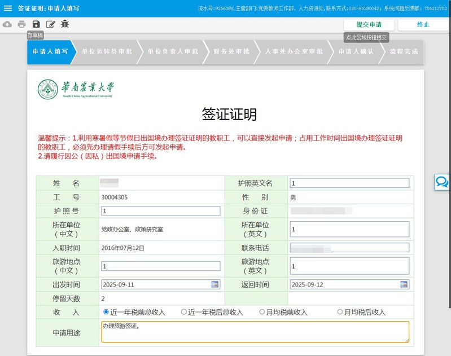Click the 提交申请 button
This screenshot has height=356, width=451.
pos(369,25)
